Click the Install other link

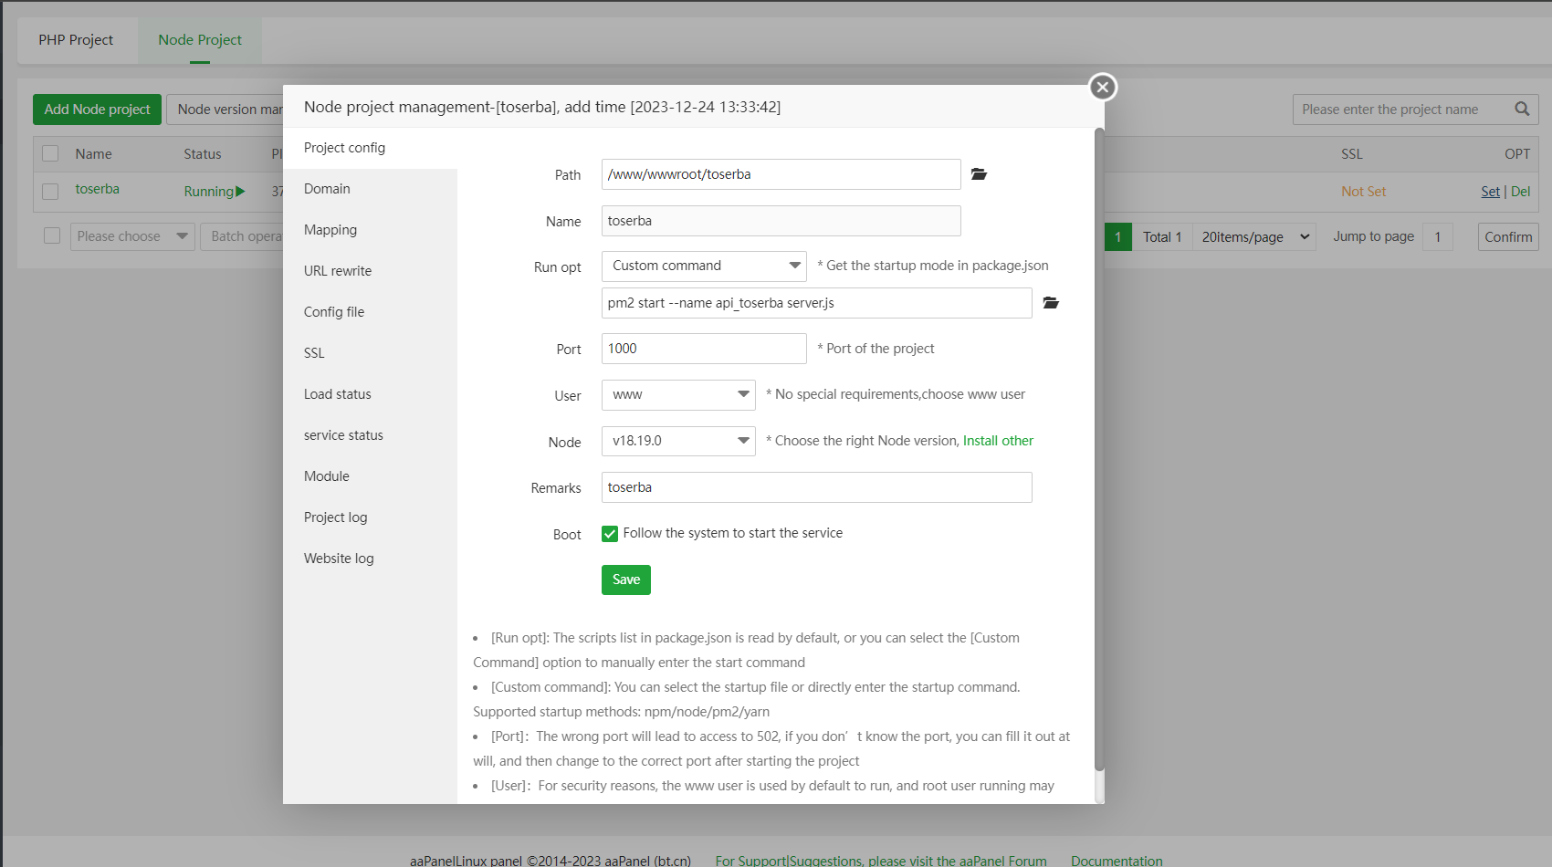(x=998, y=441)
